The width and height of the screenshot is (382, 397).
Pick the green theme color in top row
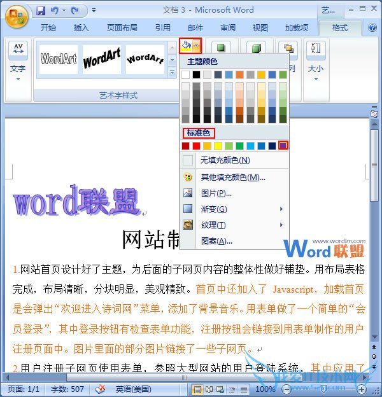(x=283, y=74)
